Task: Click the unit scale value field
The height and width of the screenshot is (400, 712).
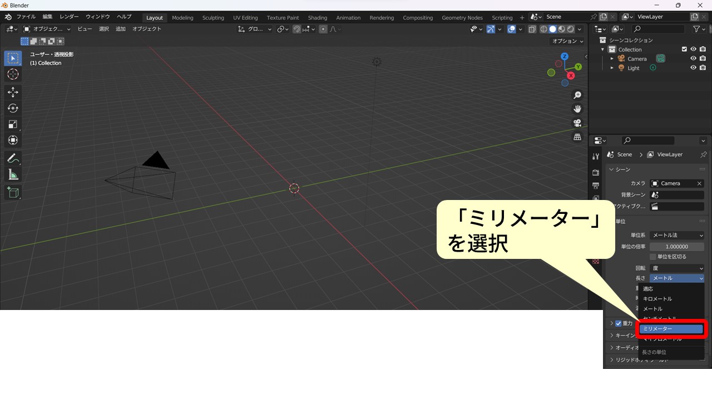Action: (x=677, y=247)
